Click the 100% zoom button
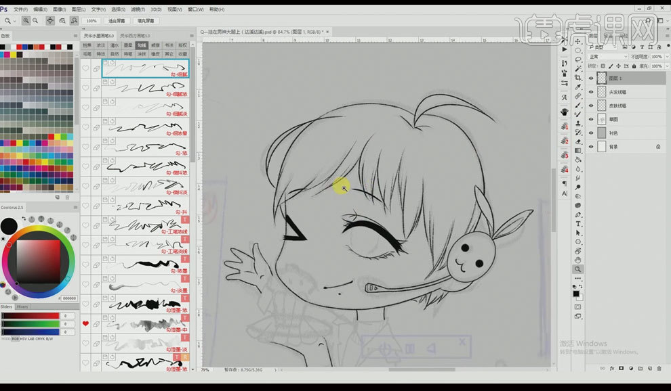The height and width of the screenshot is (391, 671). 91,20
